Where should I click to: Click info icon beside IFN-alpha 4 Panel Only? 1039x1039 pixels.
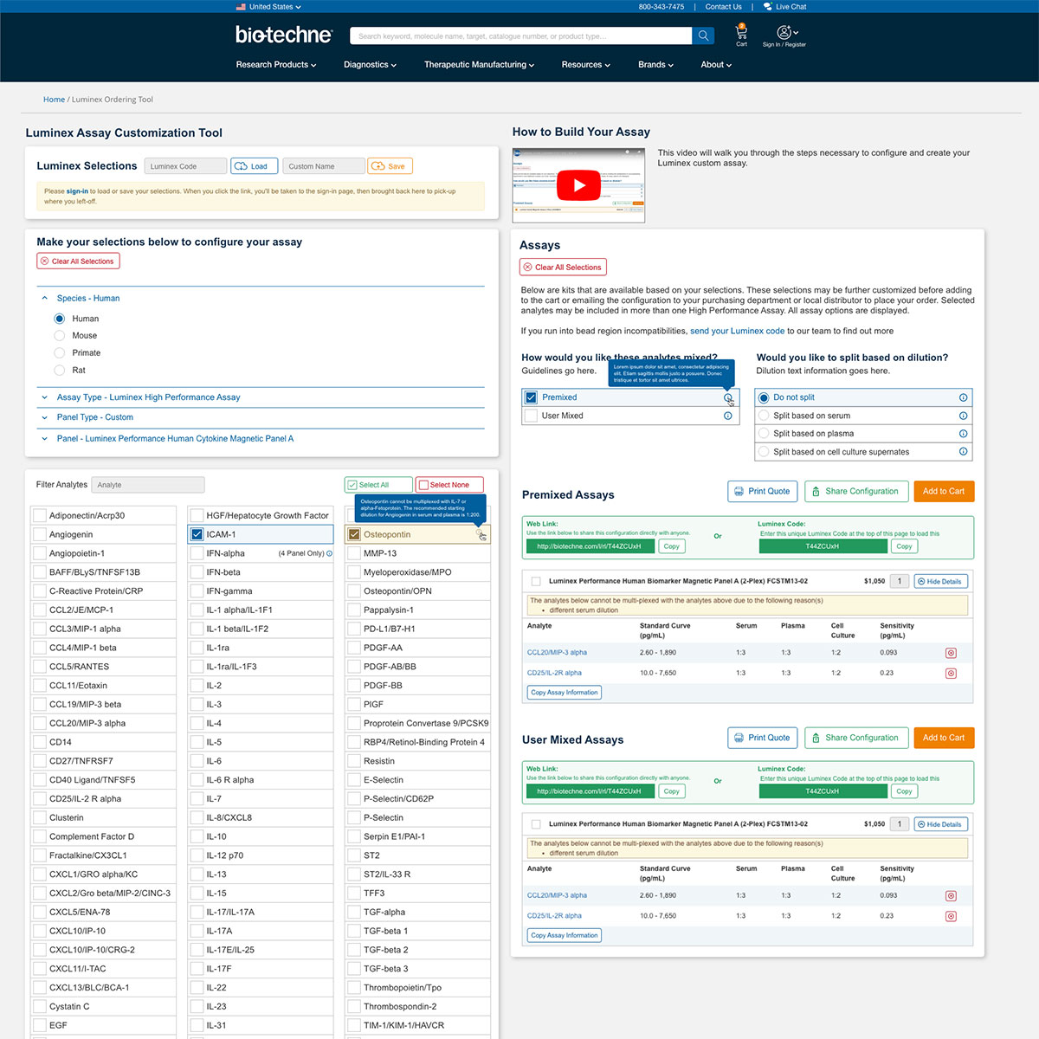329,553
